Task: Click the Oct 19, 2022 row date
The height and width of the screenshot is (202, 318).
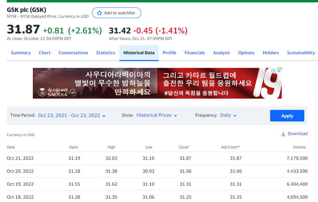Action: pos(20,184)
